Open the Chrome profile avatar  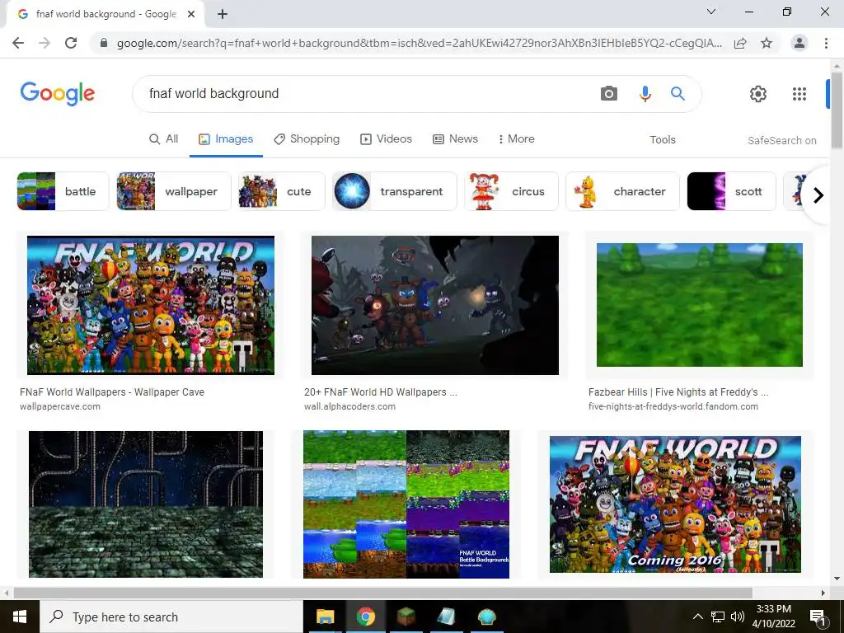point(799,43)
